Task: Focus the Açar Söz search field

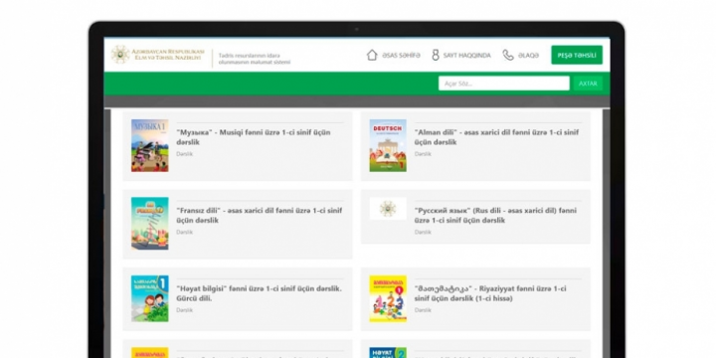Action: point(504,84)
